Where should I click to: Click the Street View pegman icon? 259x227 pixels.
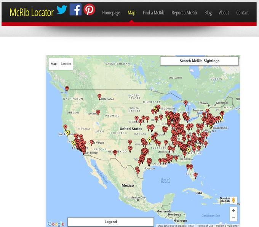coord(233,200)
